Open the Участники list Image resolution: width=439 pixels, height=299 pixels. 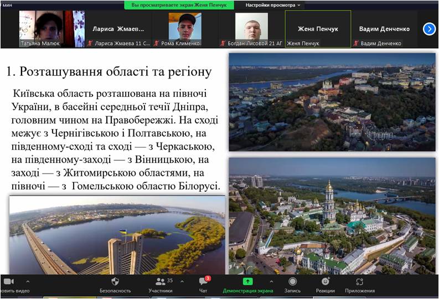point(161,285)
